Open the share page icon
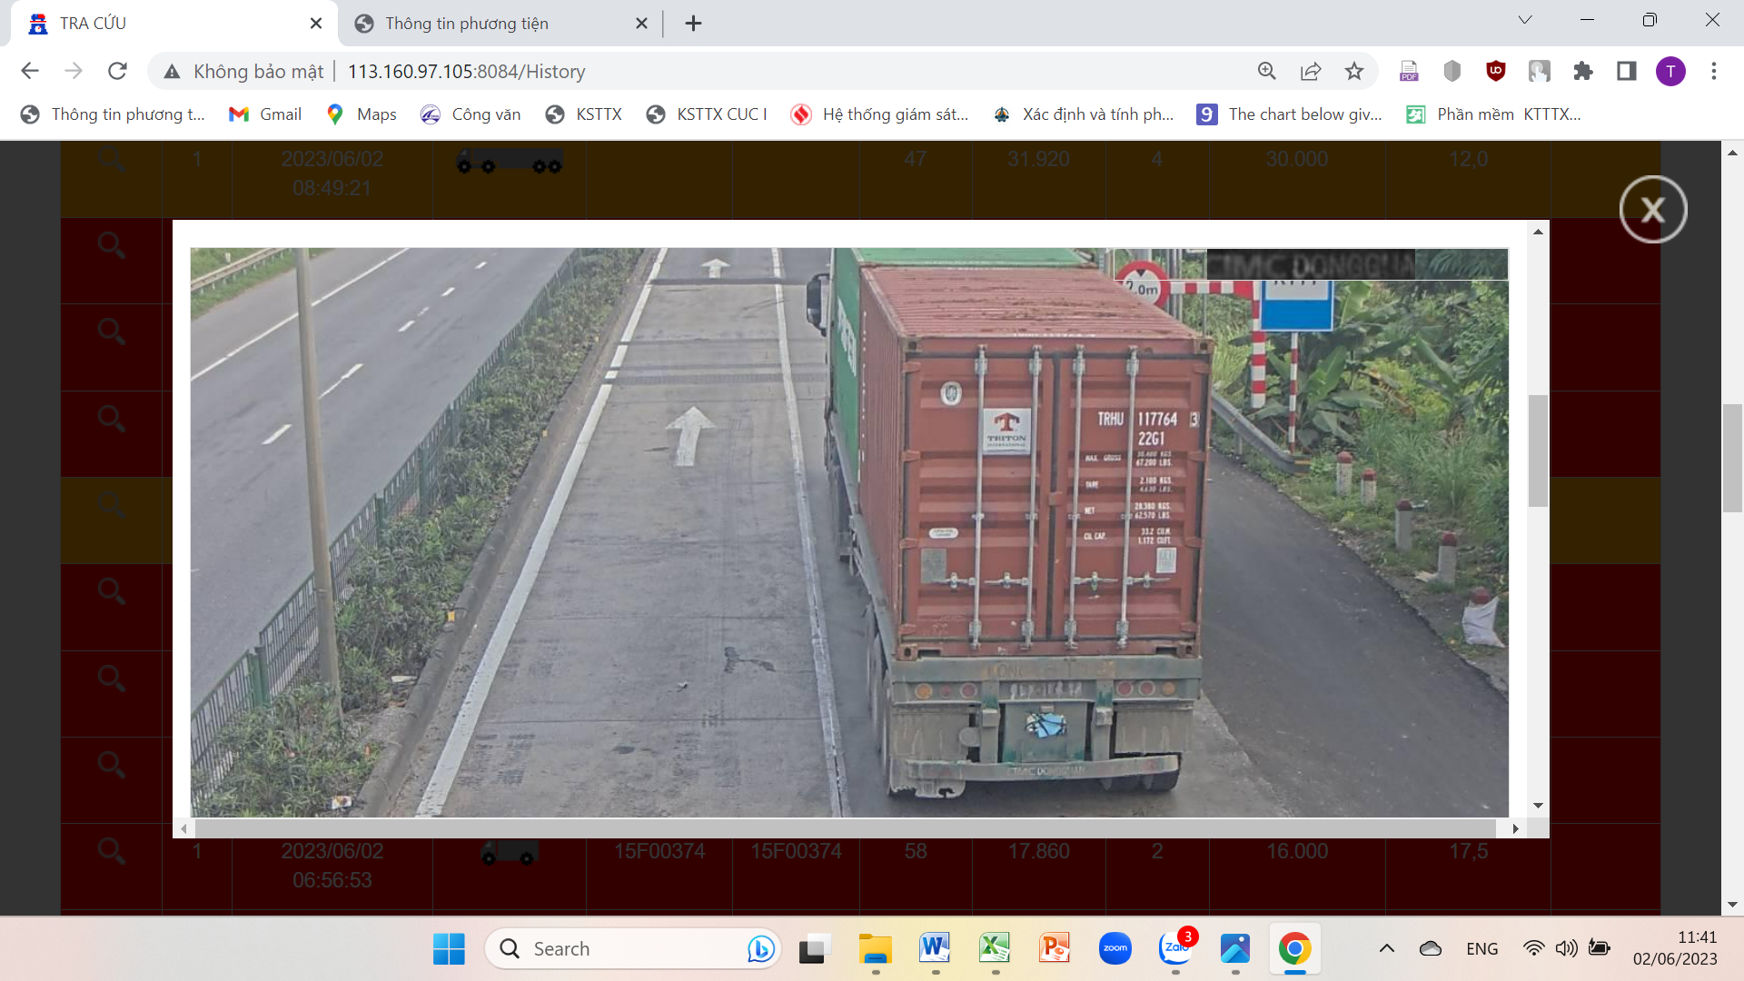The width and height of the screenshot is (1744, 981). (1311, 71)
